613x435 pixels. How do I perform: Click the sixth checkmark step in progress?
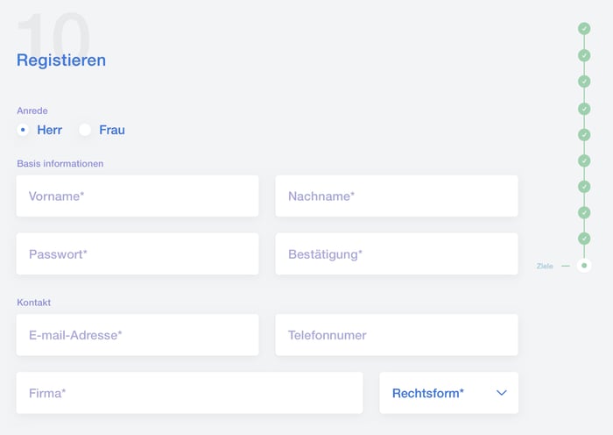(x=584, y=160)
